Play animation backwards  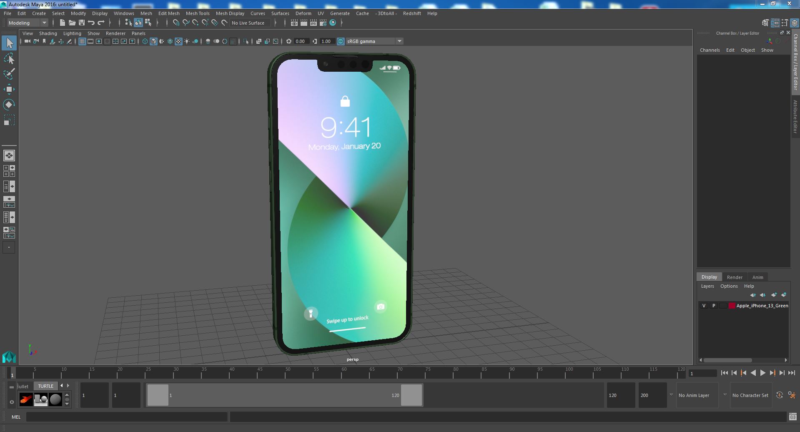753,373
